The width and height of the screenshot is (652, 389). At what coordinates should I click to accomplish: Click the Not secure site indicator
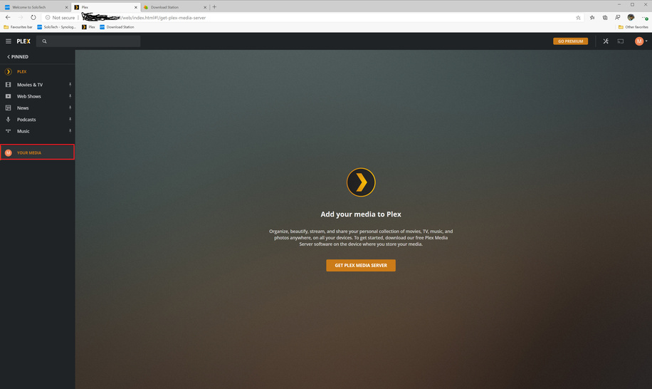pos(61,18)
